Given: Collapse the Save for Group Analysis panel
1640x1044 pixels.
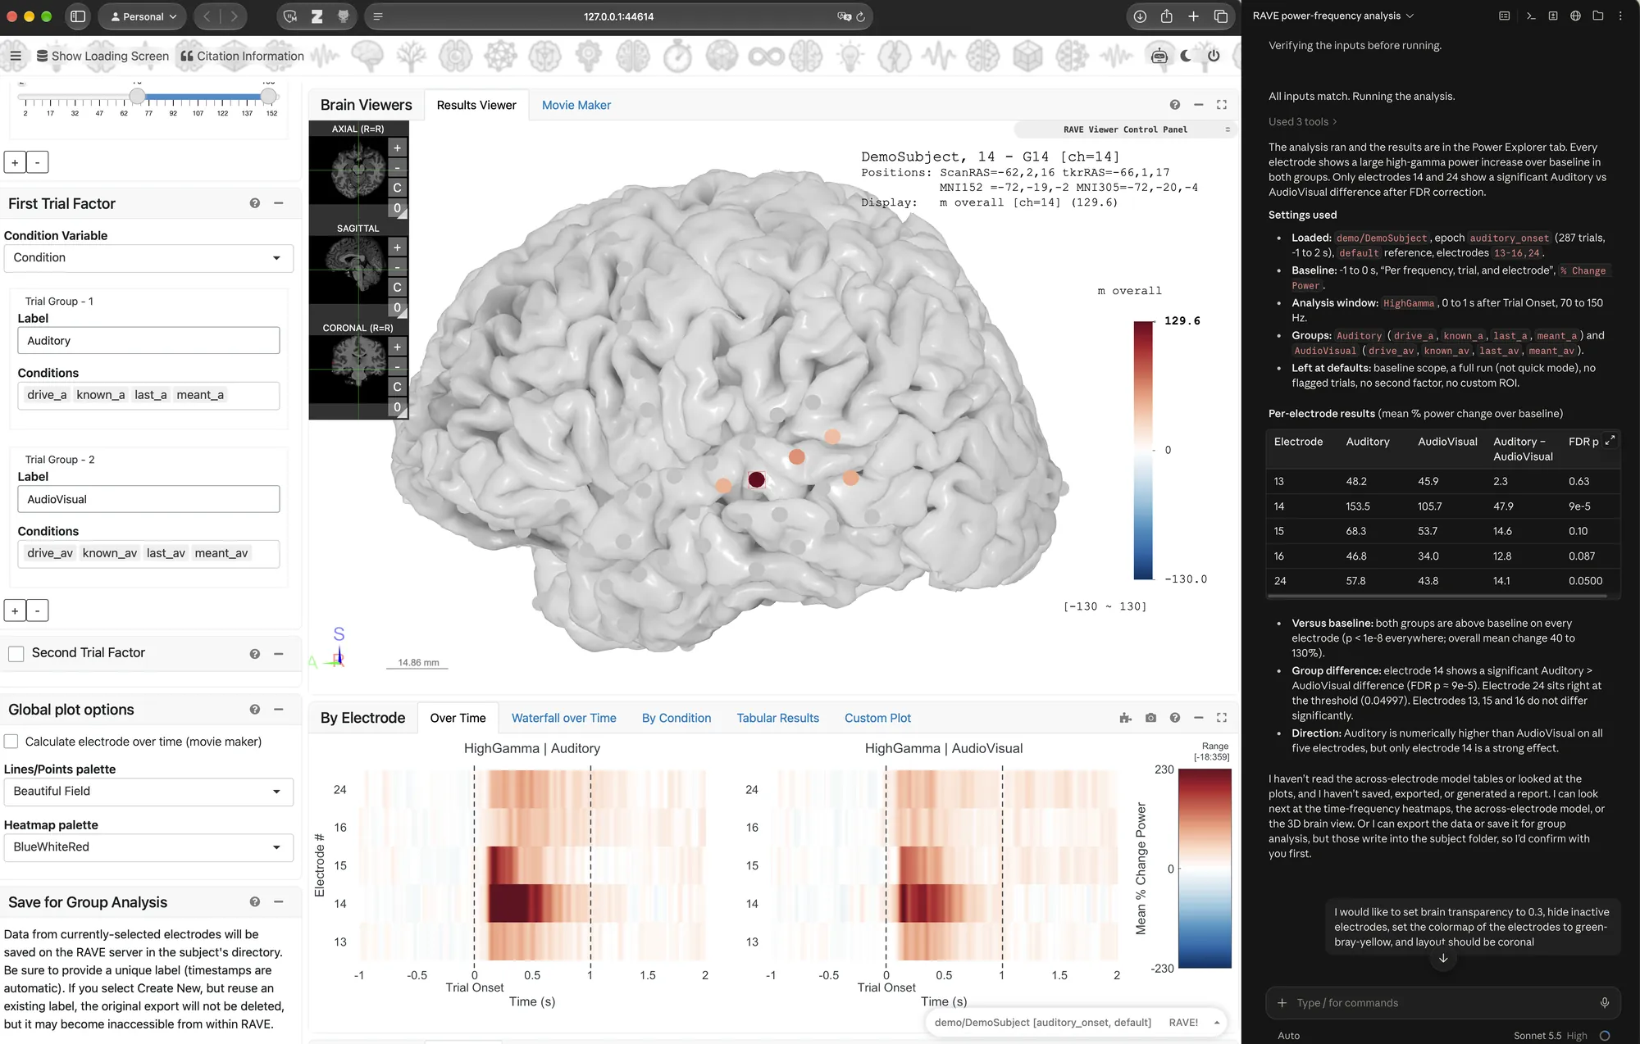Looking at the screenshot, I should (x=279, y=902).
